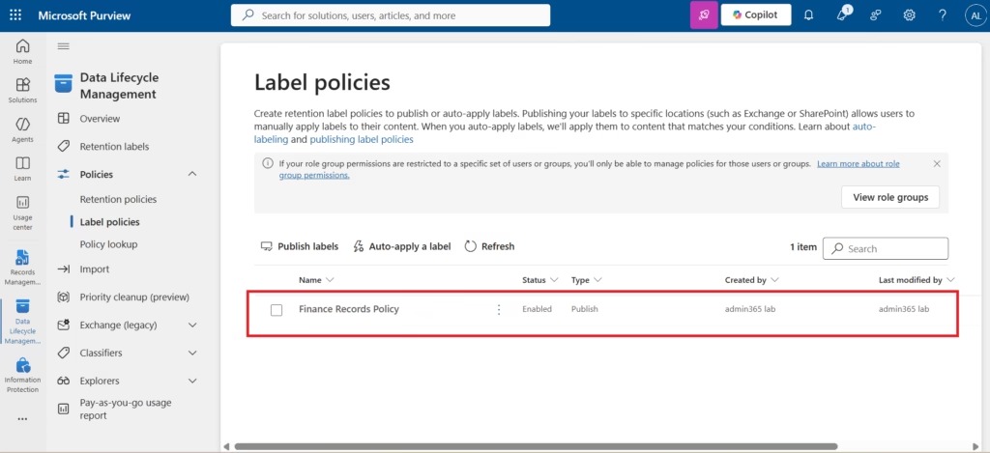990x453 pixels.
Task: Click the horizontal scrollbar thumb
Action: pyautogui.click(x=536, y=446)
